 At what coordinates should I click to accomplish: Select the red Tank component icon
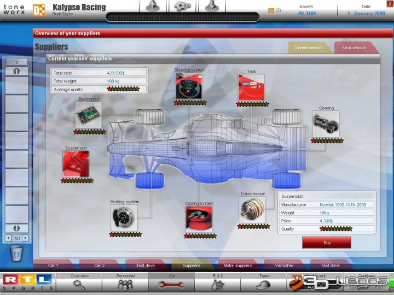(251, 87)
